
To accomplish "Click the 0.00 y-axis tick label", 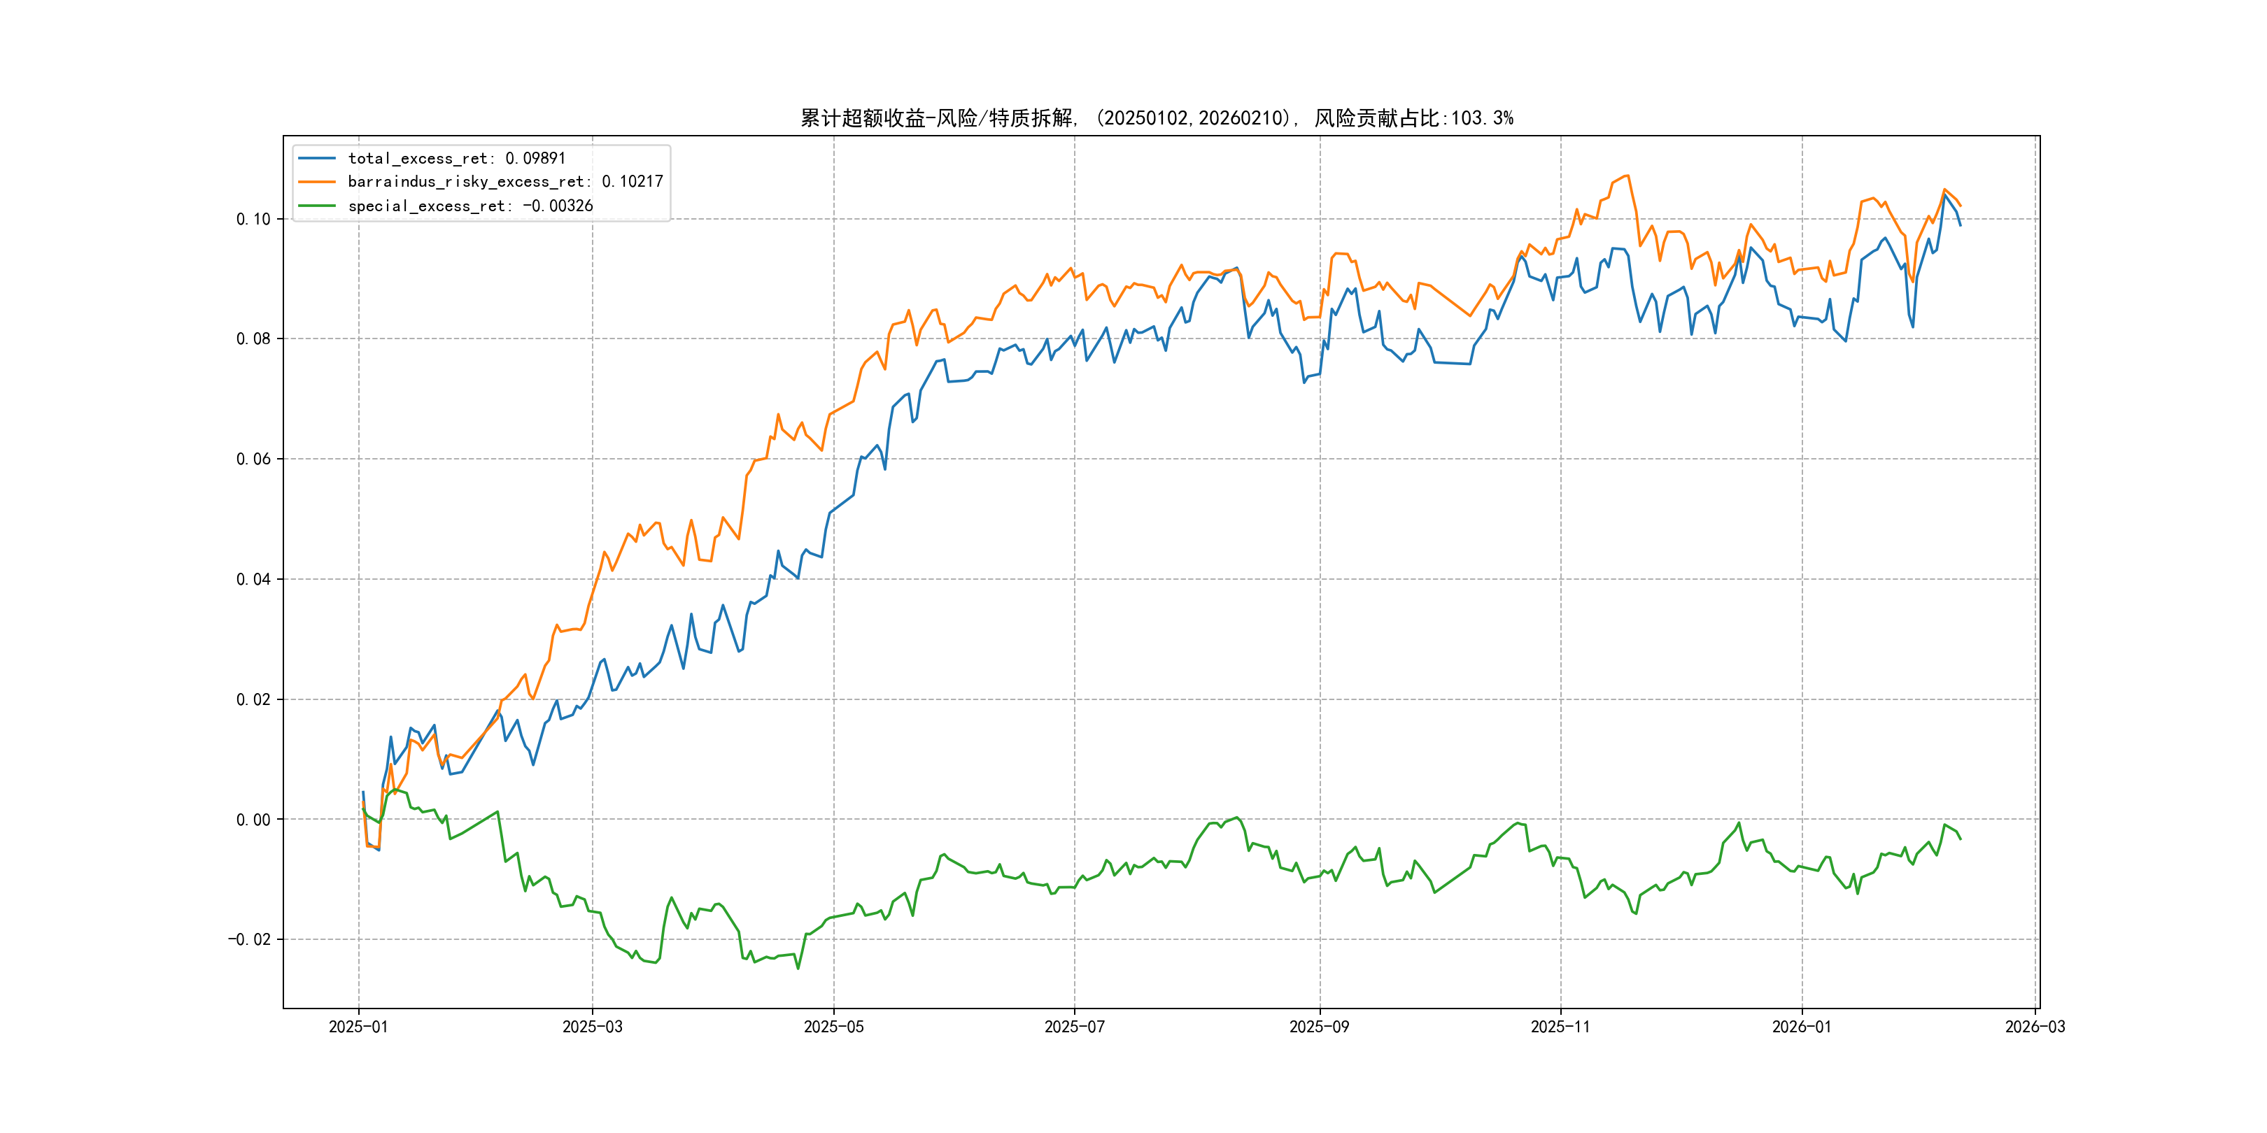I will coord(253,820).
